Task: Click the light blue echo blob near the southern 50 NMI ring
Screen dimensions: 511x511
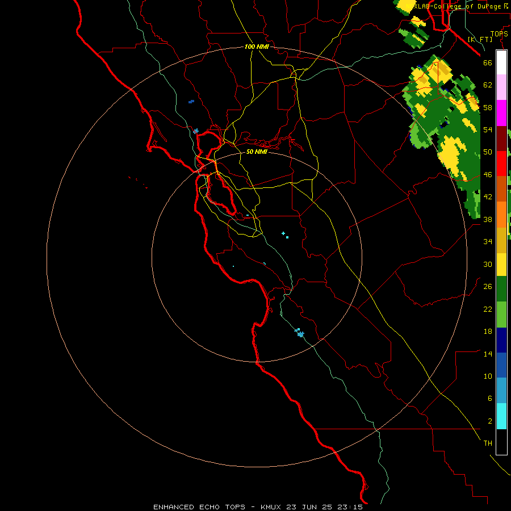Action: click(299, 333)
